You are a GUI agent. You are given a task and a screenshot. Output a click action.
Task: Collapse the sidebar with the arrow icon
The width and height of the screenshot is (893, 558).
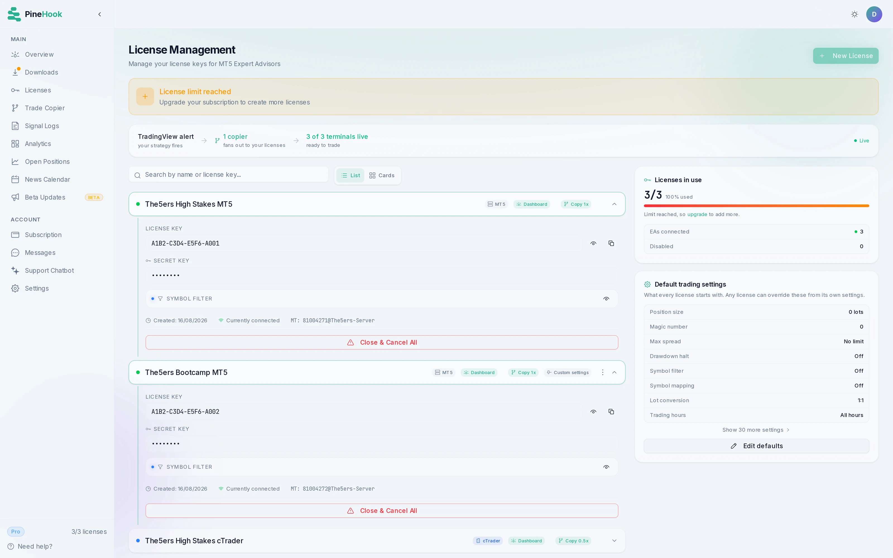(x=100, y=15)
